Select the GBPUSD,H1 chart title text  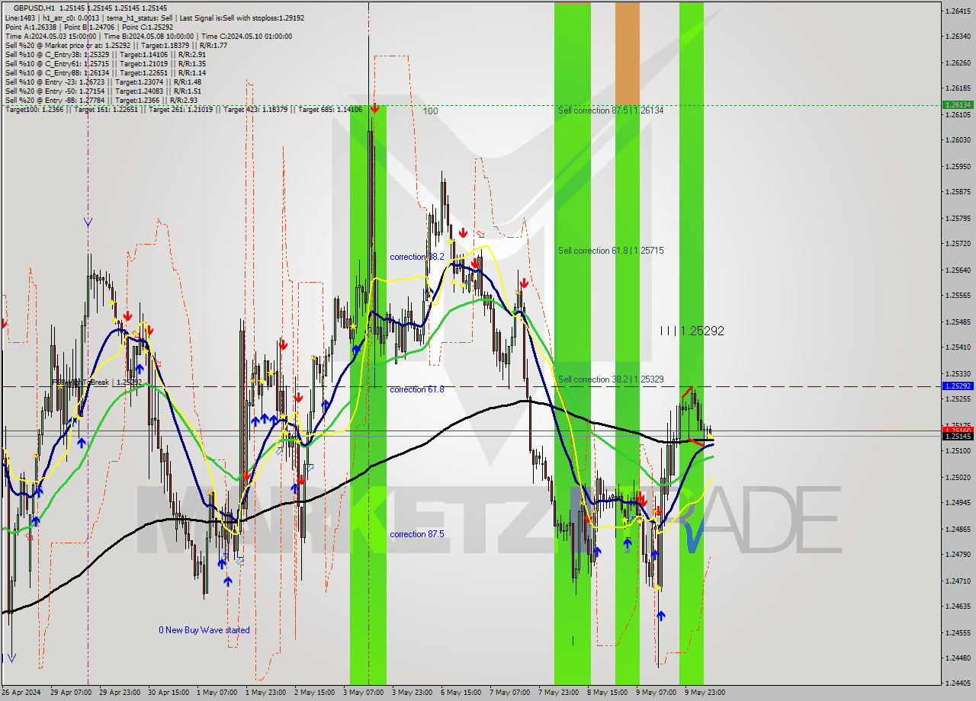pyautogui.click(x=34, y=8)
